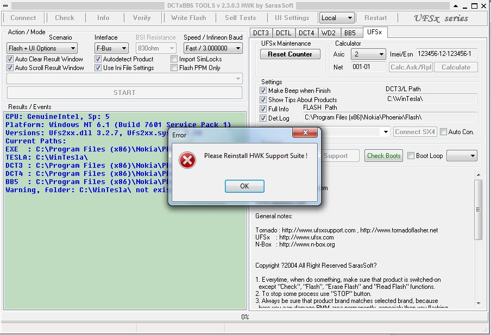This screenshot has width=491, height=335.
Task: Switch to the WD2 tab
Action: (329, 33)
